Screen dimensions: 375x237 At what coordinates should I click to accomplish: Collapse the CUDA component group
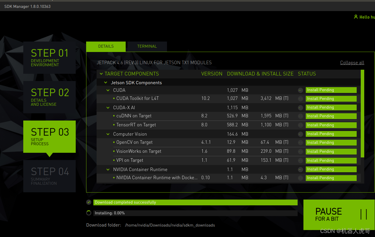tap(108, 90)
